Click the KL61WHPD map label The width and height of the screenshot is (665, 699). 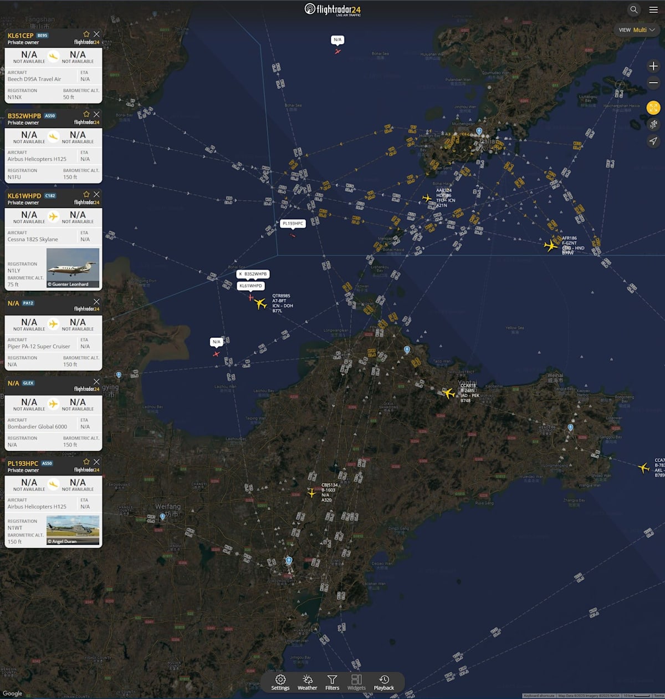(x=251, y=286)
